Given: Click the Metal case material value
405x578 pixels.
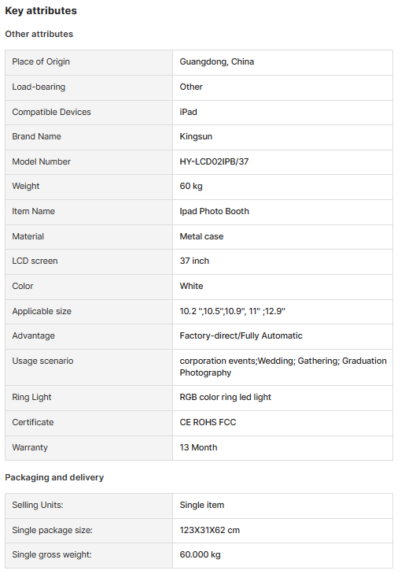Looking at the screenshot, I should pyautogui.click(x=201, y=236).
